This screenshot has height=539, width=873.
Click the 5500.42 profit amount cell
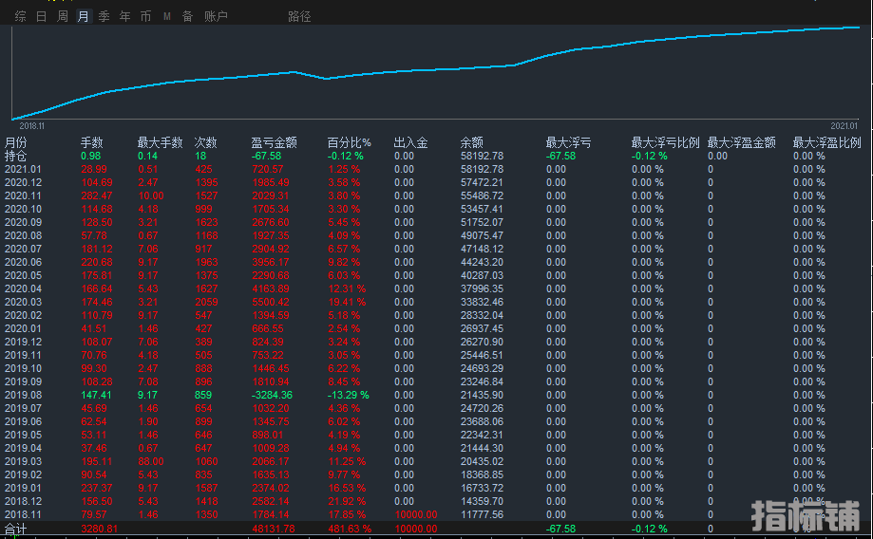pyautogui.click(x=271, y=303)
